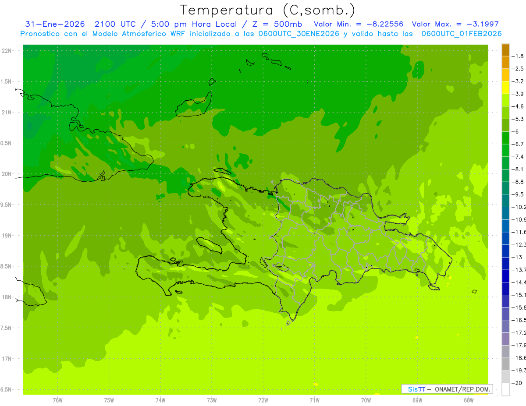Click the "17N" latitude label
This screenshot has height=406, width=526.
click(x=7, y=359)
